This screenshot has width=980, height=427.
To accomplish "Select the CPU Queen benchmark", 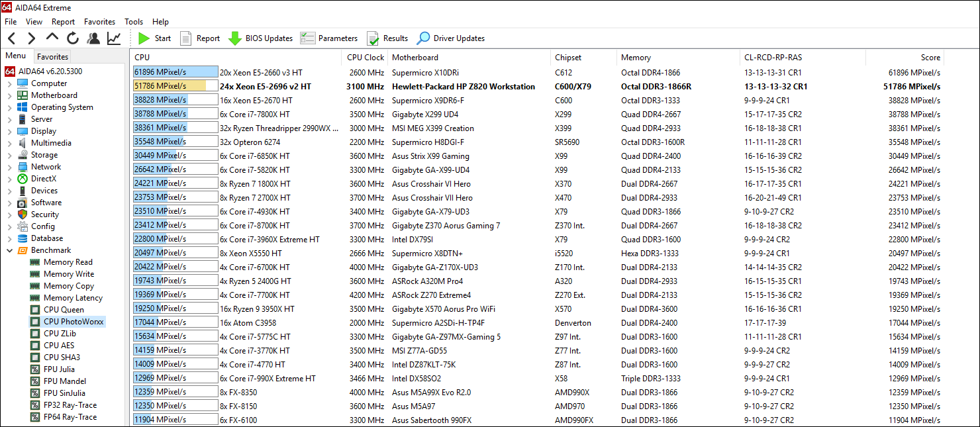I will coord(64,310).
